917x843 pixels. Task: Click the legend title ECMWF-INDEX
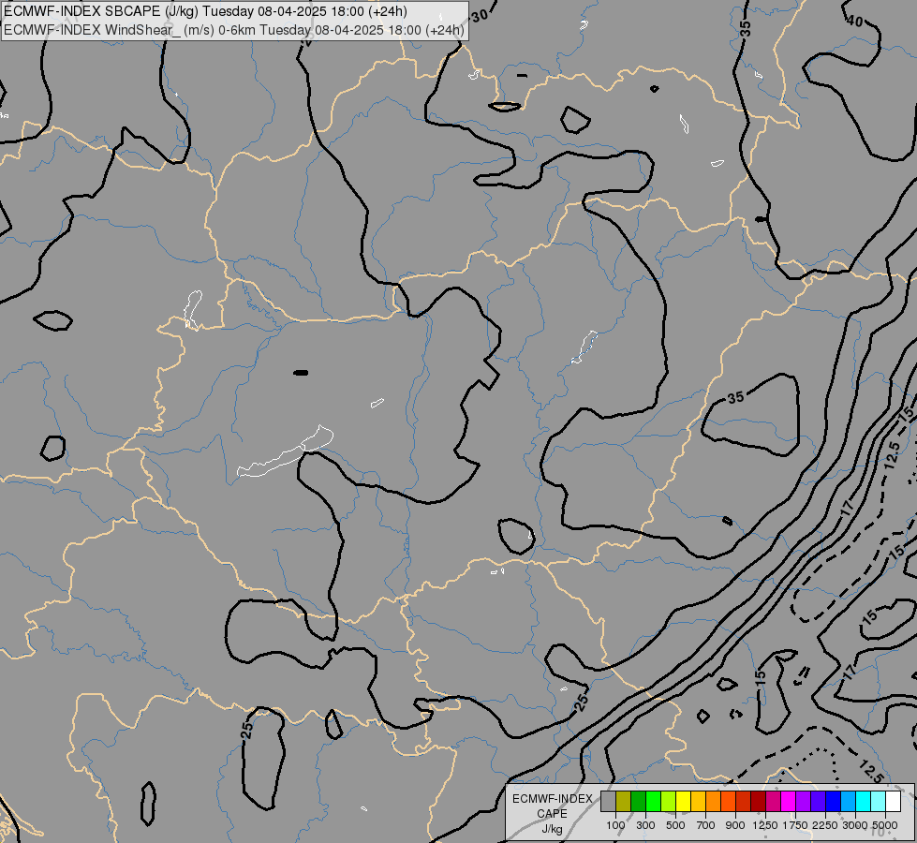tap(552, 799)
